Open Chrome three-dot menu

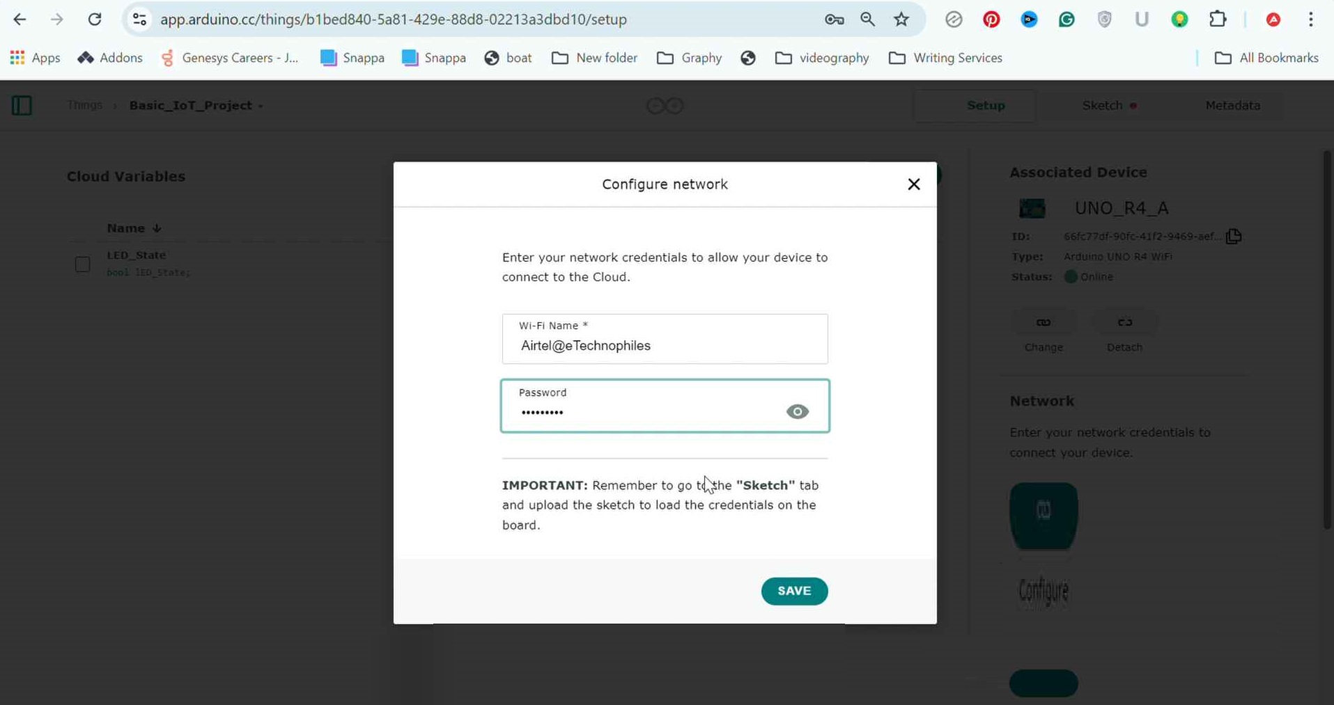(x=1311, y=19)
